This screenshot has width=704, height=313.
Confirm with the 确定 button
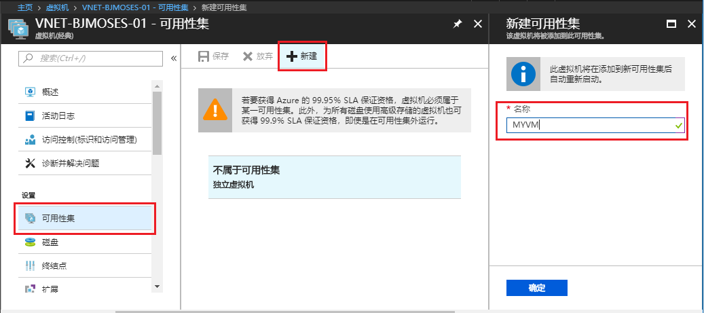536,288
